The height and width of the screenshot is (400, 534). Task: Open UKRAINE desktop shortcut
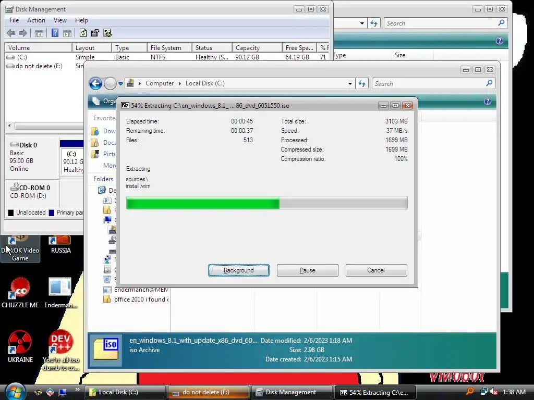(20, 346)
